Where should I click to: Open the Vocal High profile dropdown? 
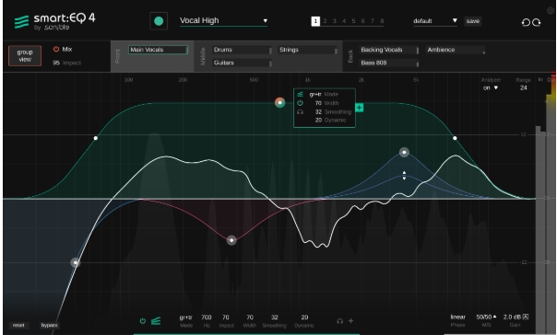click(x=223, y=20)
